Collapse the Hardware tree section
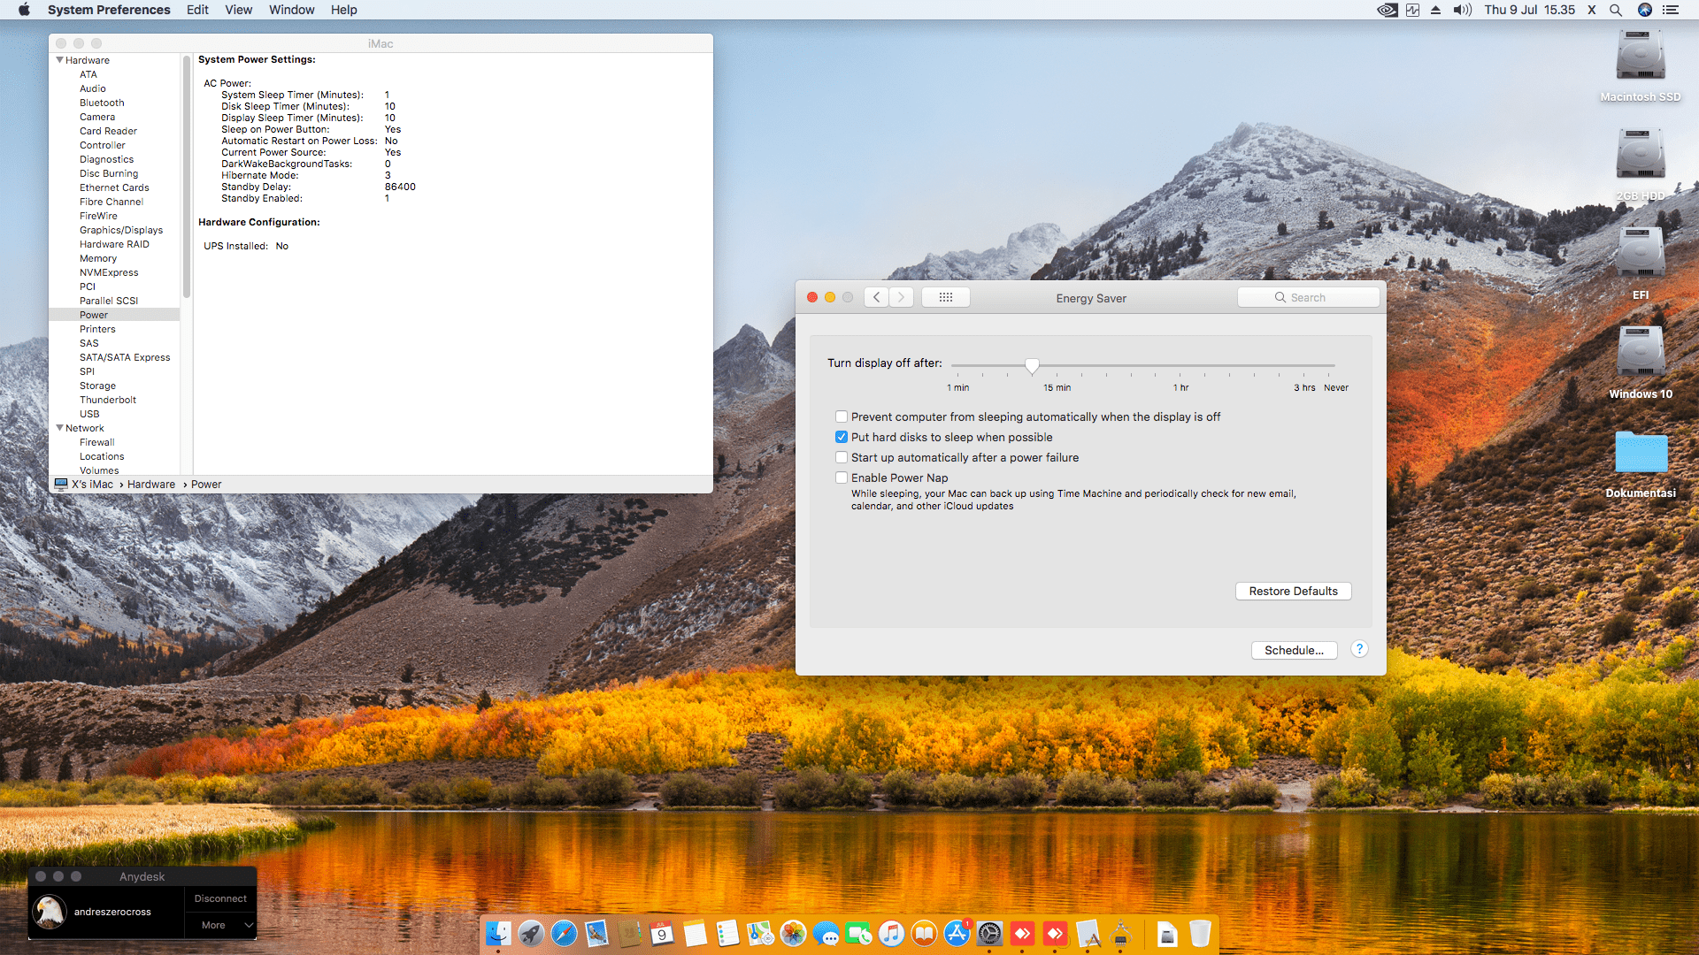The image size is (1699, 955). pyautogui.click(x=59, y=60)
